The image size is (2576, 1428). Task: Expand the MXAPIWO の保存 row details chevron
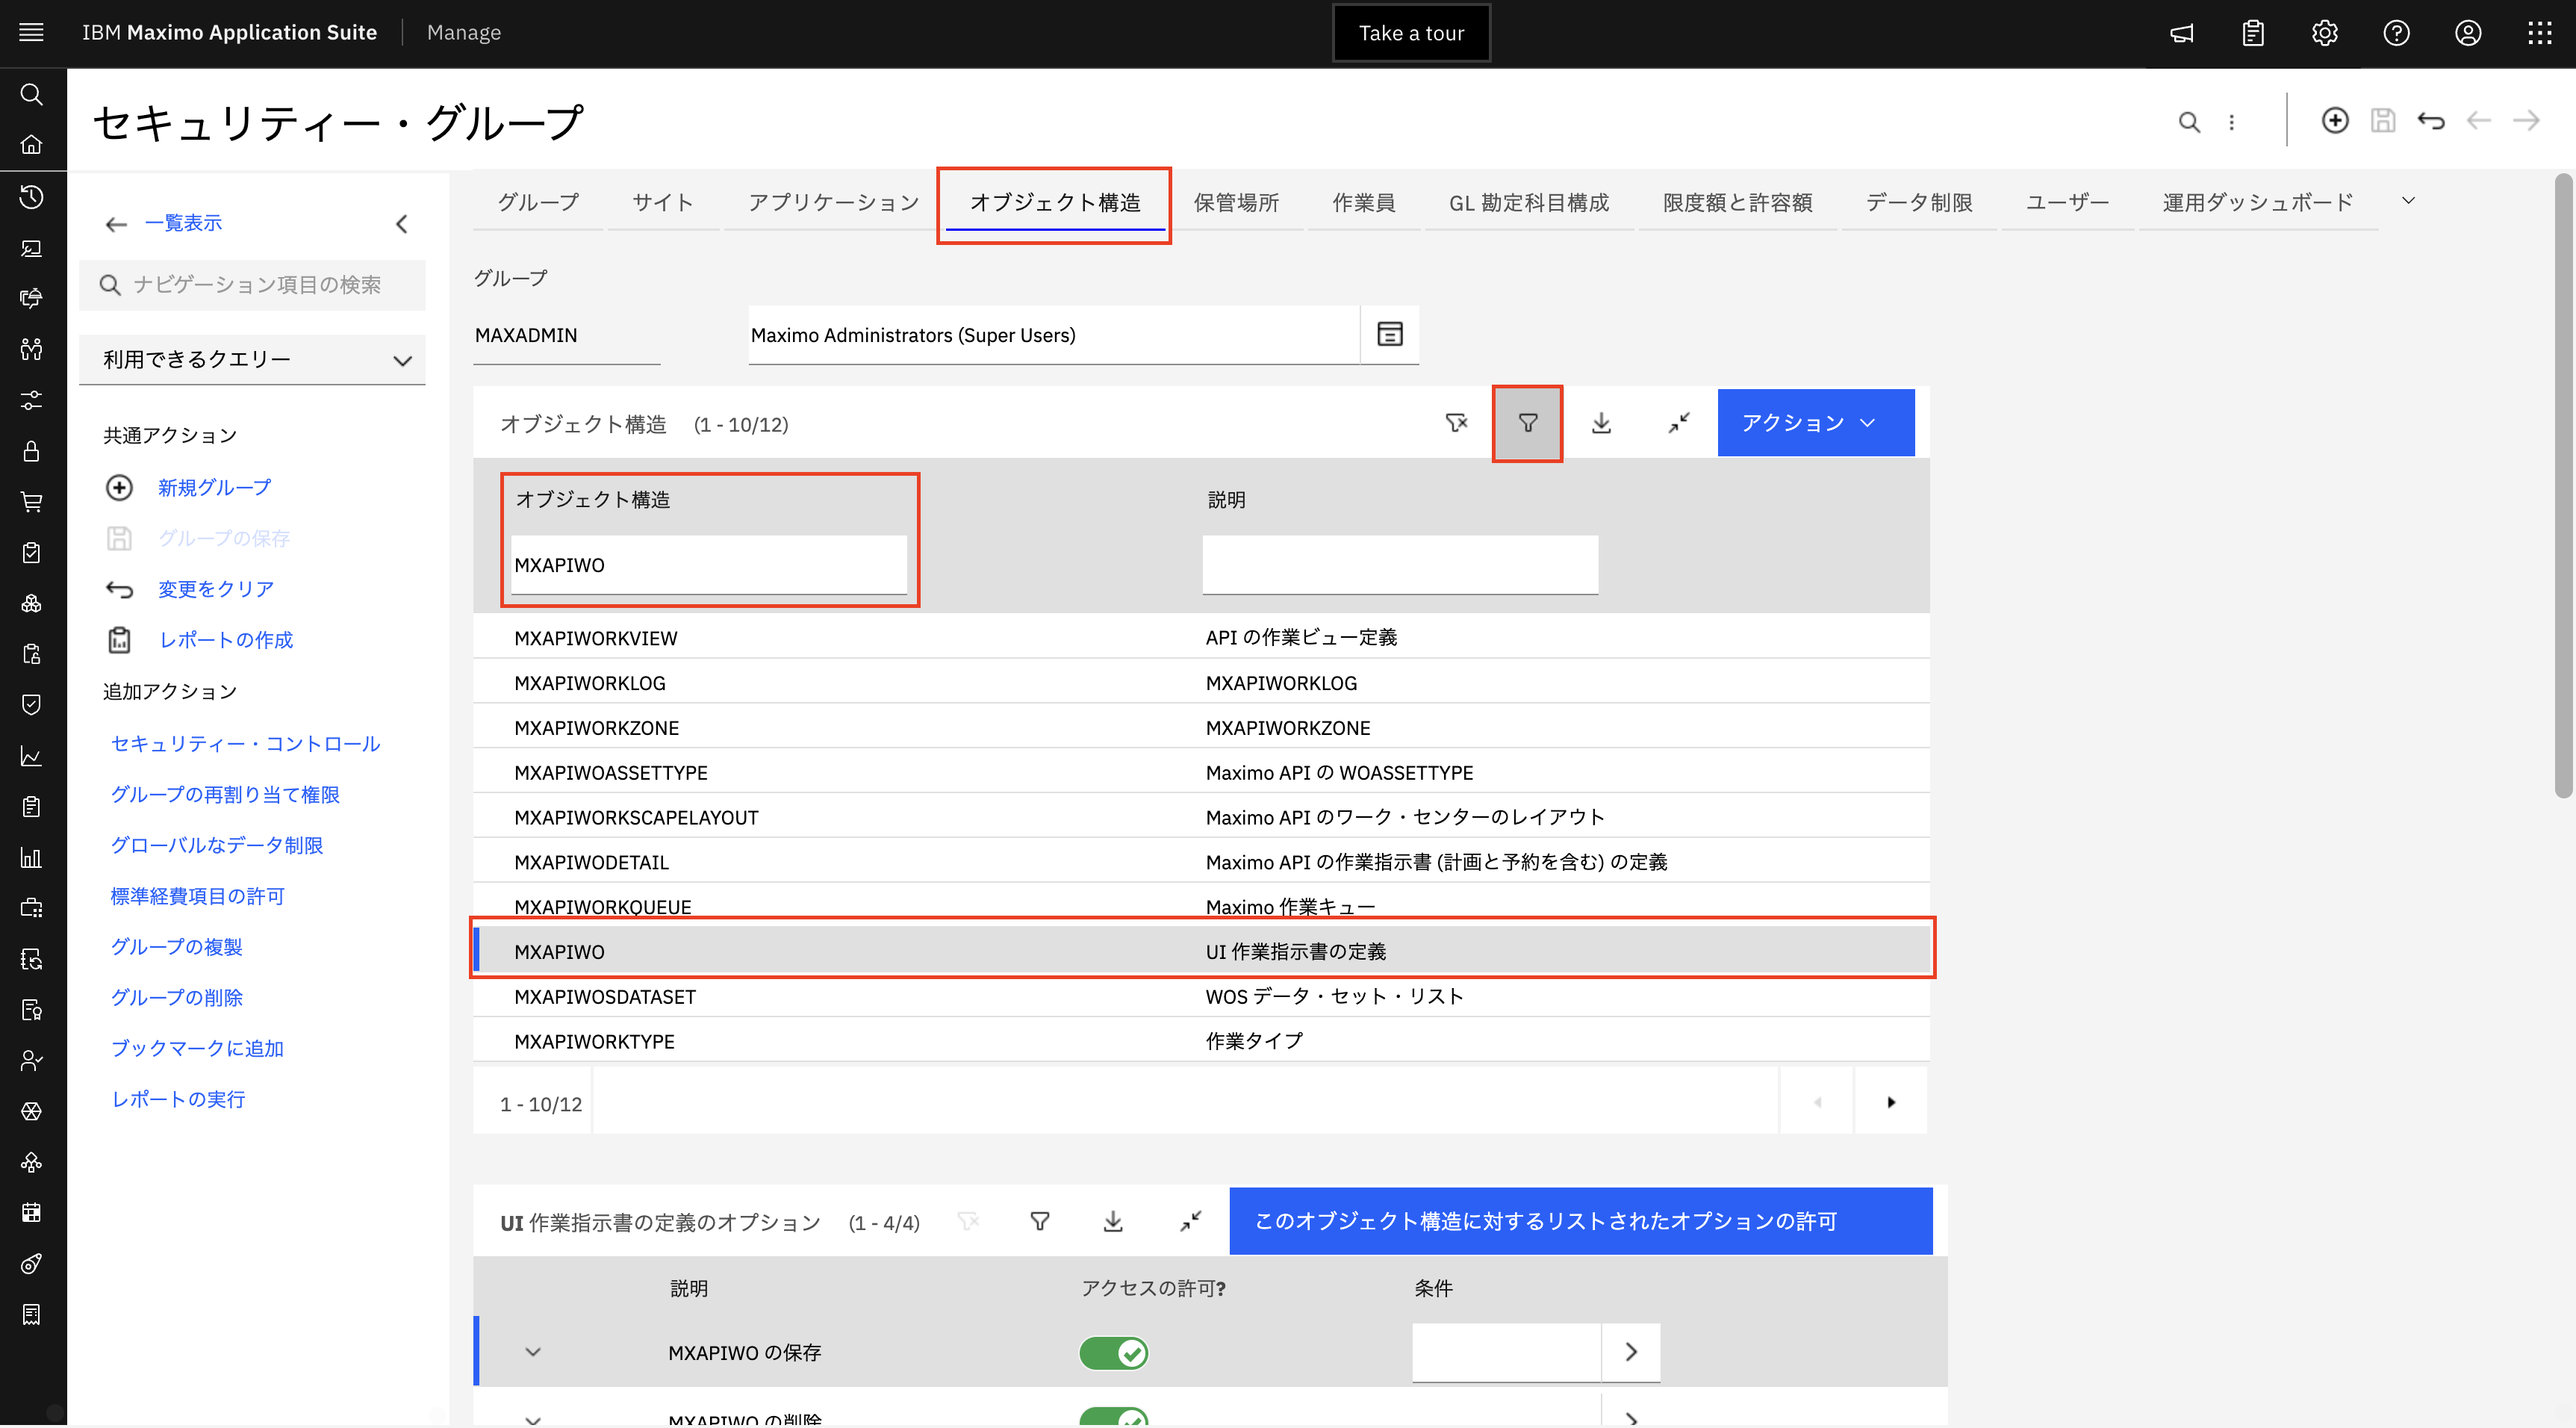(533, 1352)
